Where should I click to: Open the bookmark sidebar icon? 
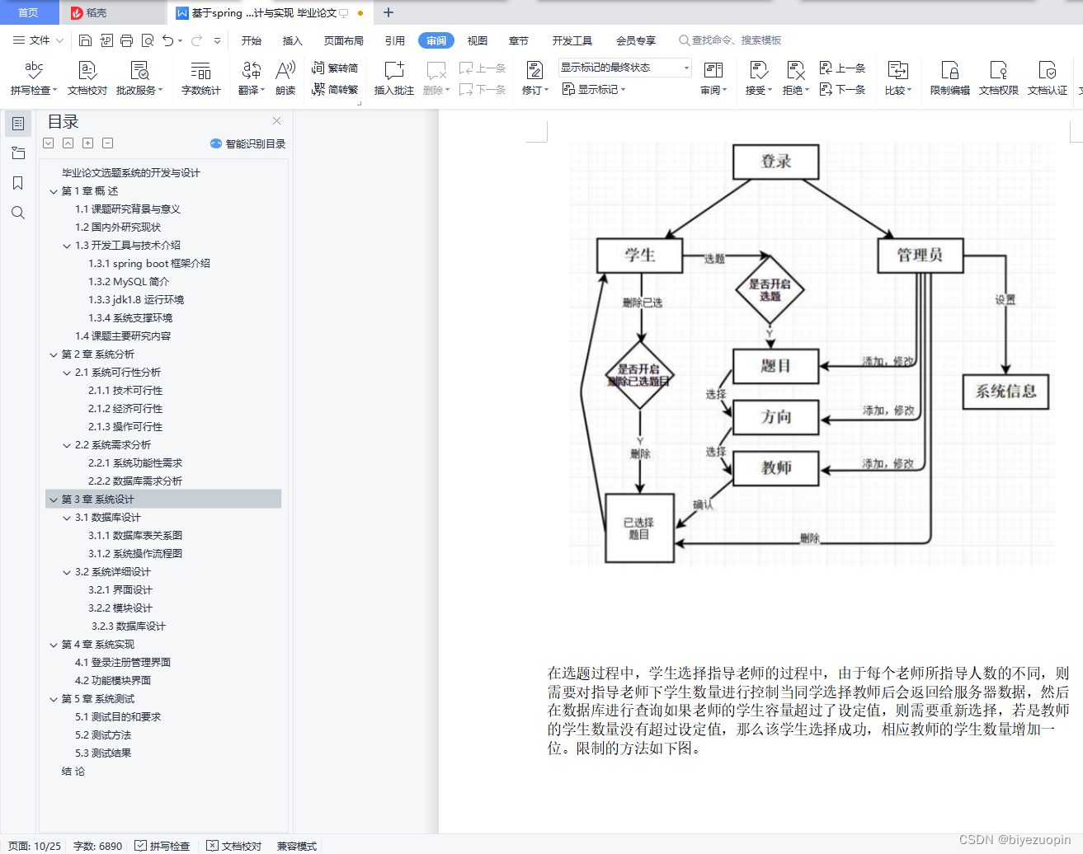(x=17, y=183)
